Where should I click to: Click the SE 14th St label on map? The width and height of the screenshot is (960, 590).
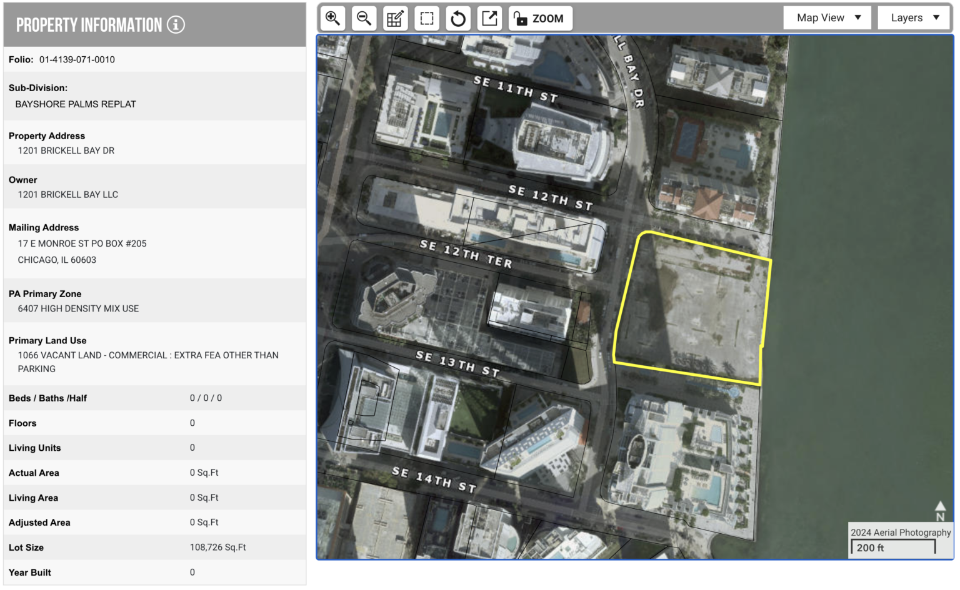point(434,479)
